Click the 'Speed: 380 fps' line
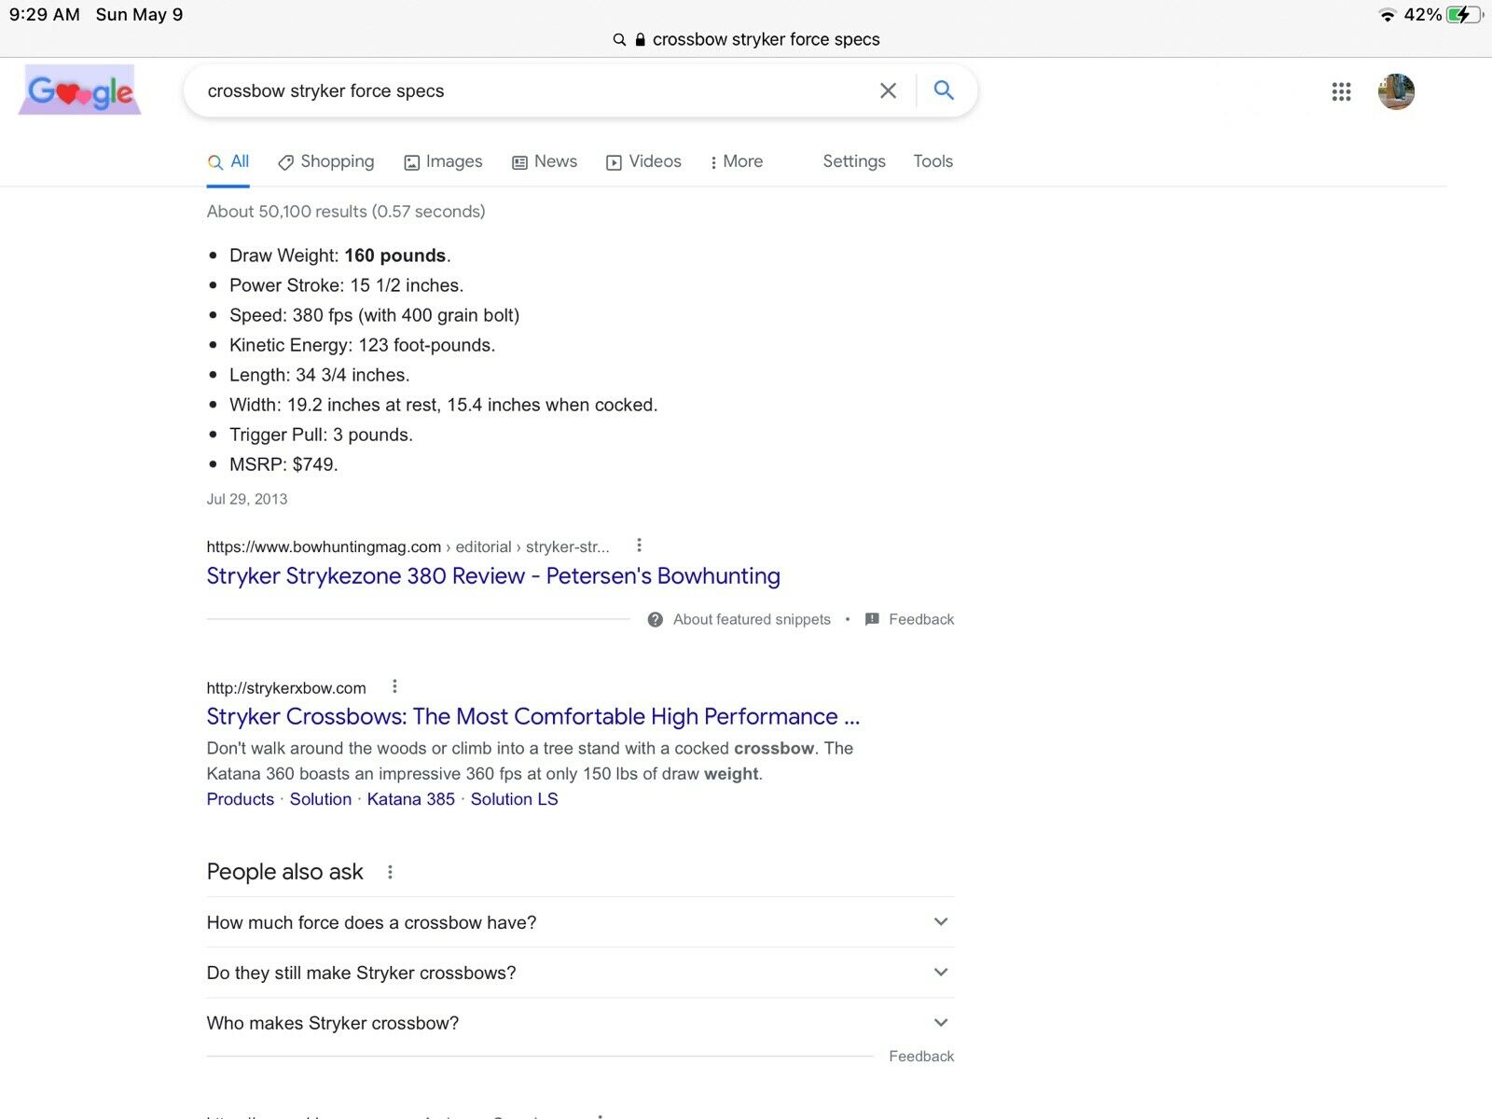This screenshot has height=1119, width=1492. [375, 315]
